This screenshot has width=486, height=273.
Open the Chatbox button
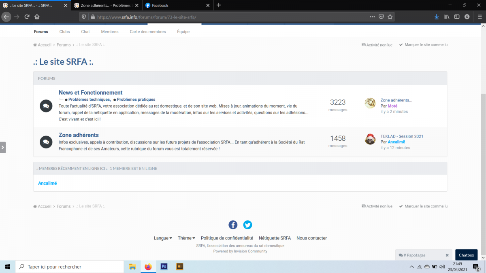[x=466, y=255]
